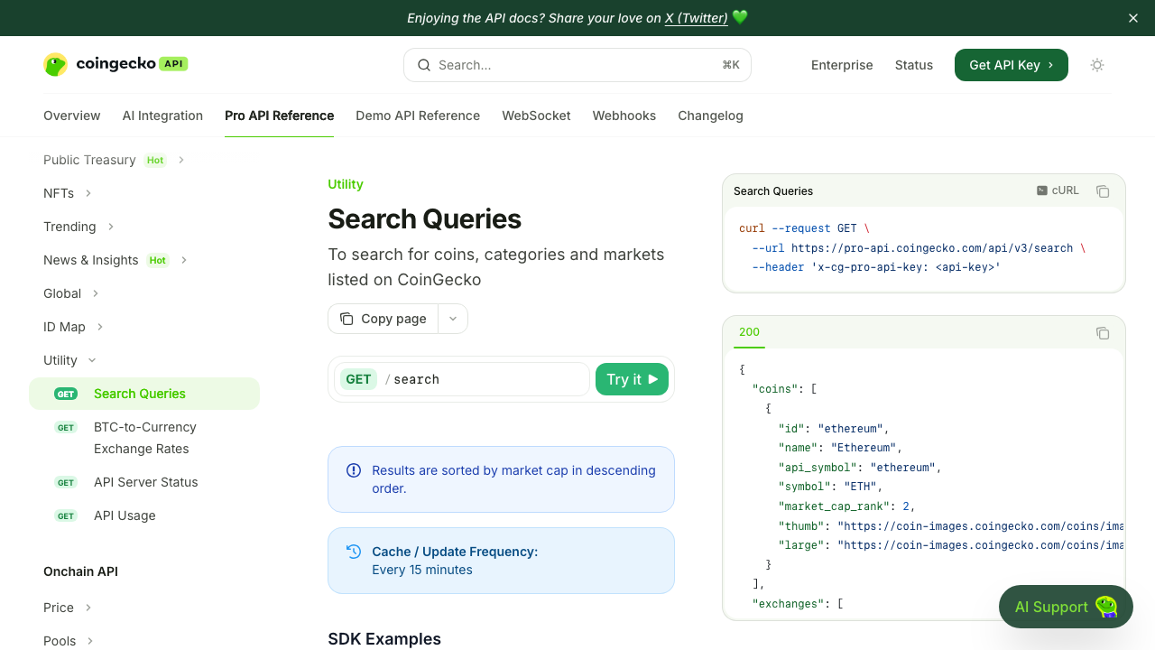Open the Search Queries sidebar item

pos(144,394)
